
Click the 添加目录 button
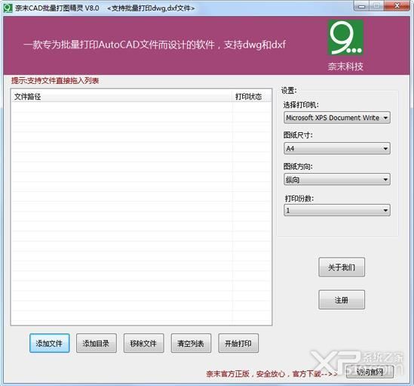97,344
